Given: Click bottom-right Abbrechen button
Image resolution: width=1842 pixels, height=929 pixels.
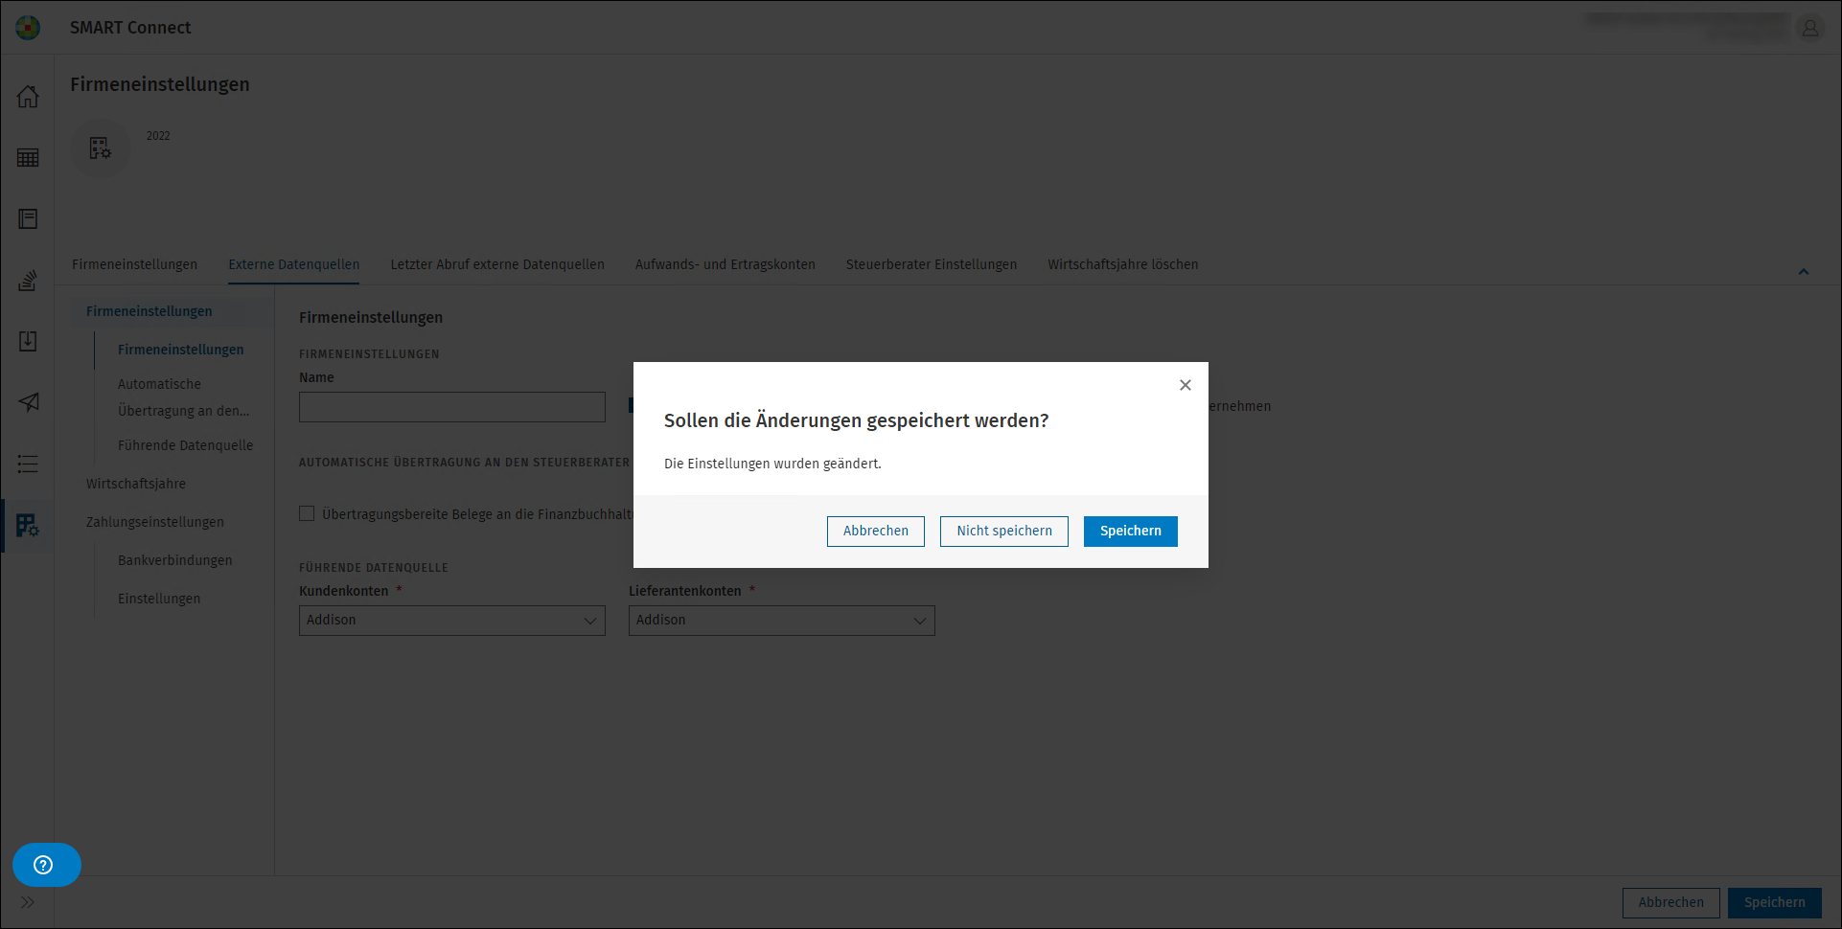Looking at the screenshot, I should pyautogui.click(x=1671, y=903).
